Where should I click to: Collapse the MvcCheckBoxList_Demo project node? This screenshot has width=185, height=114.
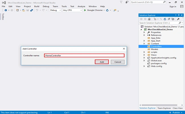(x=141, y=30)
